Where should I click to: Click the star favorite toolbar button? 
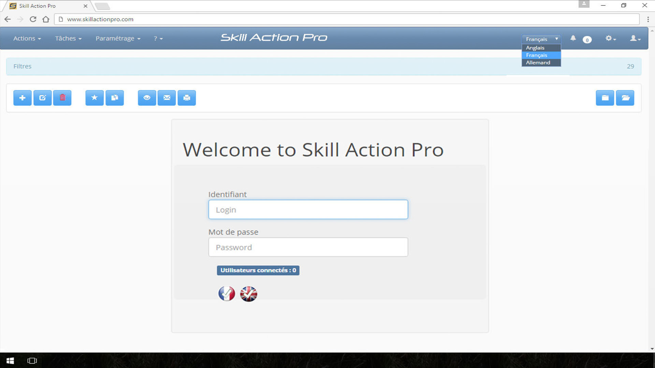click(94, 98)
